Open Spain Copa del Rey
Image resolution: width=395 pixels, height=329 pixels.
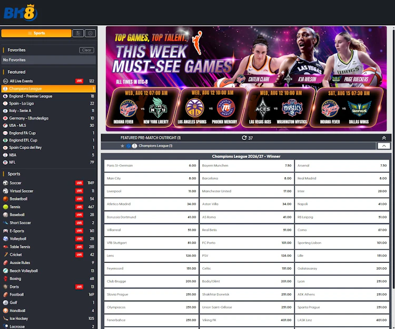coord(48,147)
